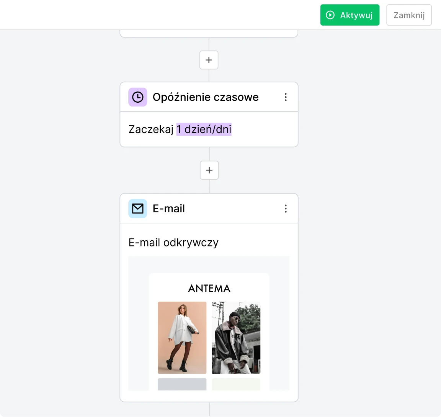Open the kebab menu on the E-mail step

pos(286,208)
